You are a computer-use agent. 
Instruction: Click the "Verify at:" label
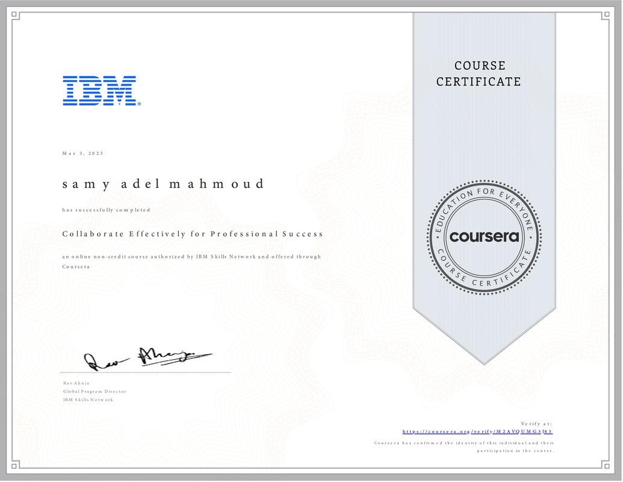[x=536, y=424]
